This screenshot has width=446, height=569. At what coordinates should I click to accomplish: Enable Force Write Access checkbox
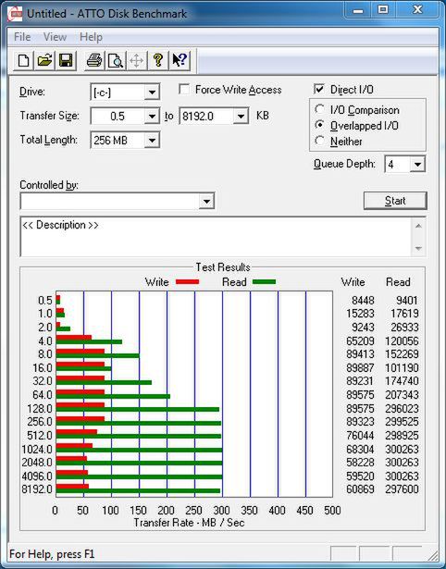point(184,89)
